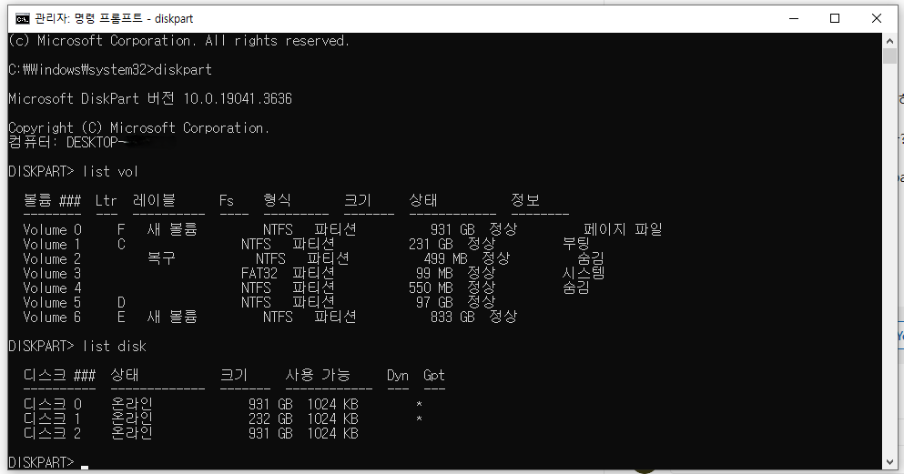Image resolution: width=904 pixels, height=474 pixels.
Task: Click the 'Microsoft DiskPart' version line
Action: click(x=150, y=98)
